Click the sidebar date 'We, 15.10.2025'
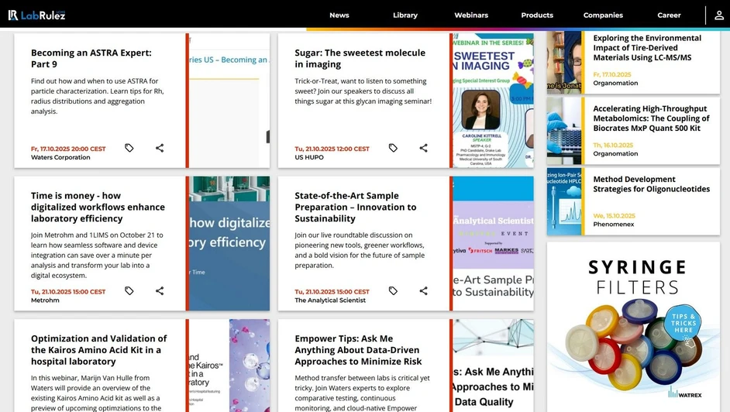This screenshot has height=412, width=730. click(x=614, y=216)
